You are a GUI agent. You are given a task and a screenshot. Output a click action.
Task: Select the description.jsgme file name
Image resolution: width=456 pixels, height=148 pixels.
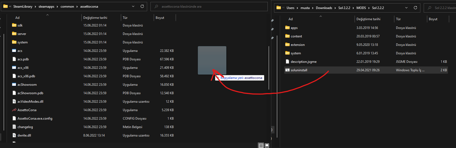pos(304,62)
